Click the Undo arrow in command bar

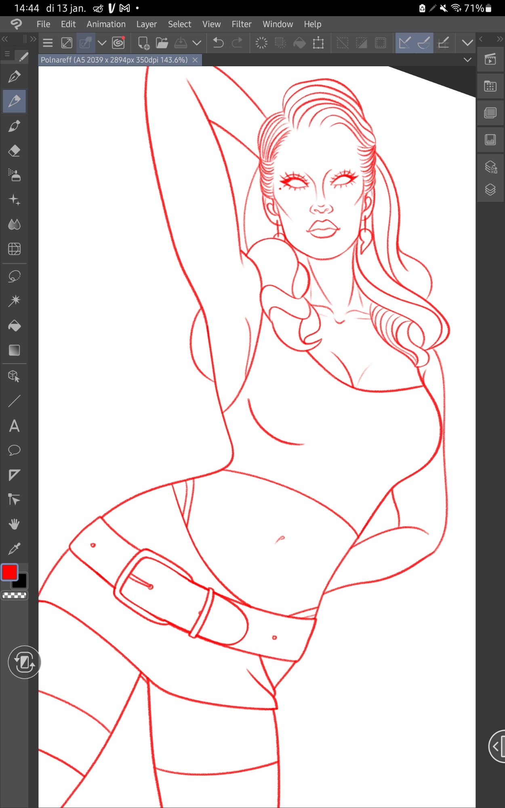click(x=218, y=43)
